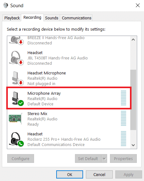Click the scrollbar down arrow

pyautogui.click(x=133, y=145)
